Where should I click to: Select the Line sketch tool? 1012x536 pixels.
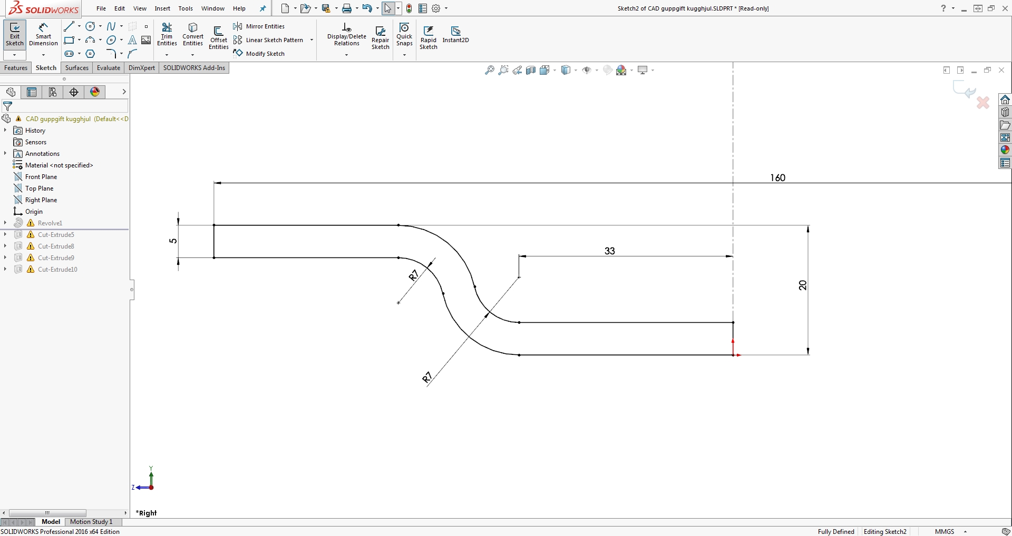pos(69,26)
